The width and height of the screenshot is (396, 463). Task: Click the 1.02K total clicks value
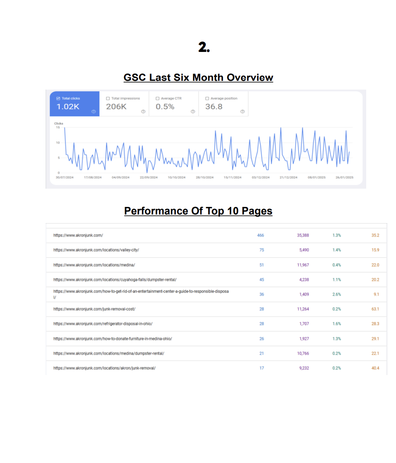[x=68, y=107]
